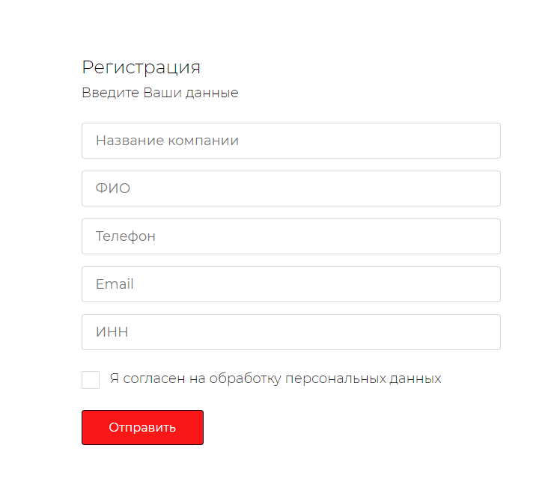Place cursor in company name field

pyautogui.click(x=290, y=141)
